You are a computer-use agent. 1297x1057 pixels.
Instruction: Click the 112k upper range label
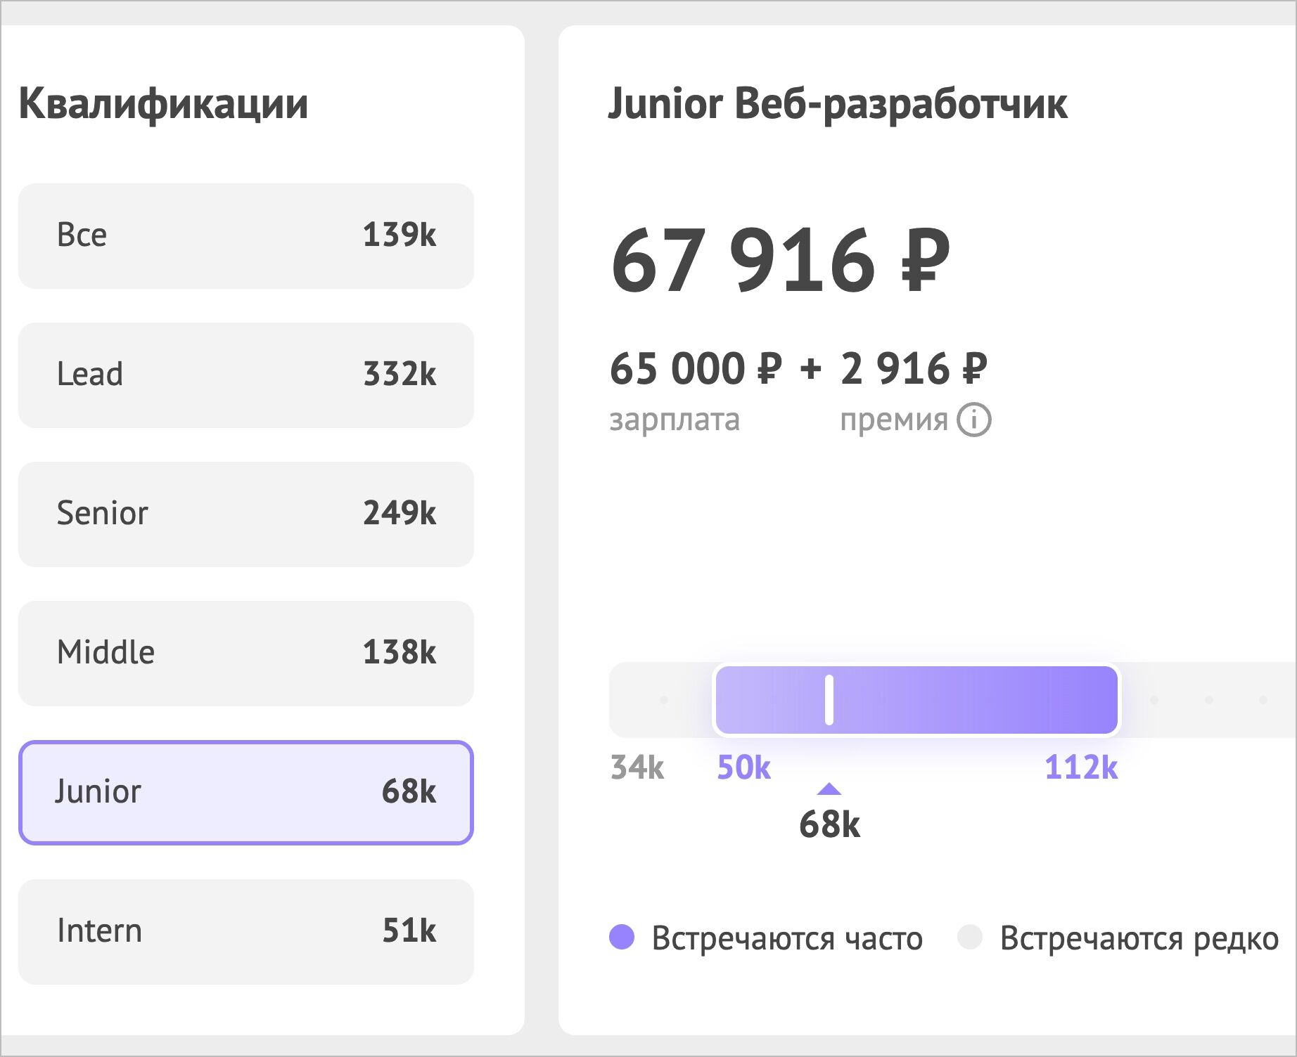(x=1081, y=767)
